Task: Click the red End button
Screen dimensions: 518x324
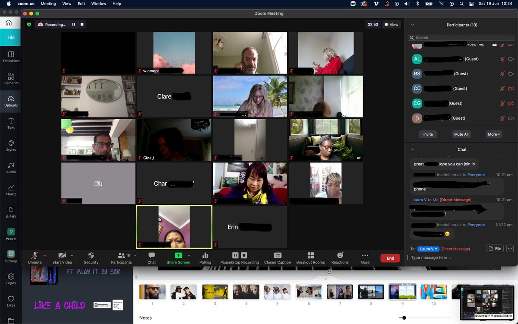Action: tap(390, 258)
